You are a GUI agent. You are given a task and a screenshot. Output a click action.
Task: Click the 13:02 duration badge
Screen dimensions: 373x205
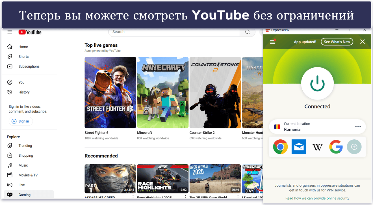[x=183, y=190]
